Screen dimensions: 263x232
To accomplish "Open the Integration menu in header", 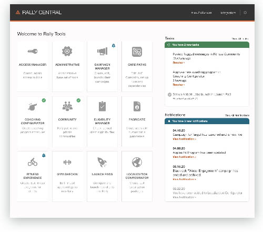I will coord(228,13).
